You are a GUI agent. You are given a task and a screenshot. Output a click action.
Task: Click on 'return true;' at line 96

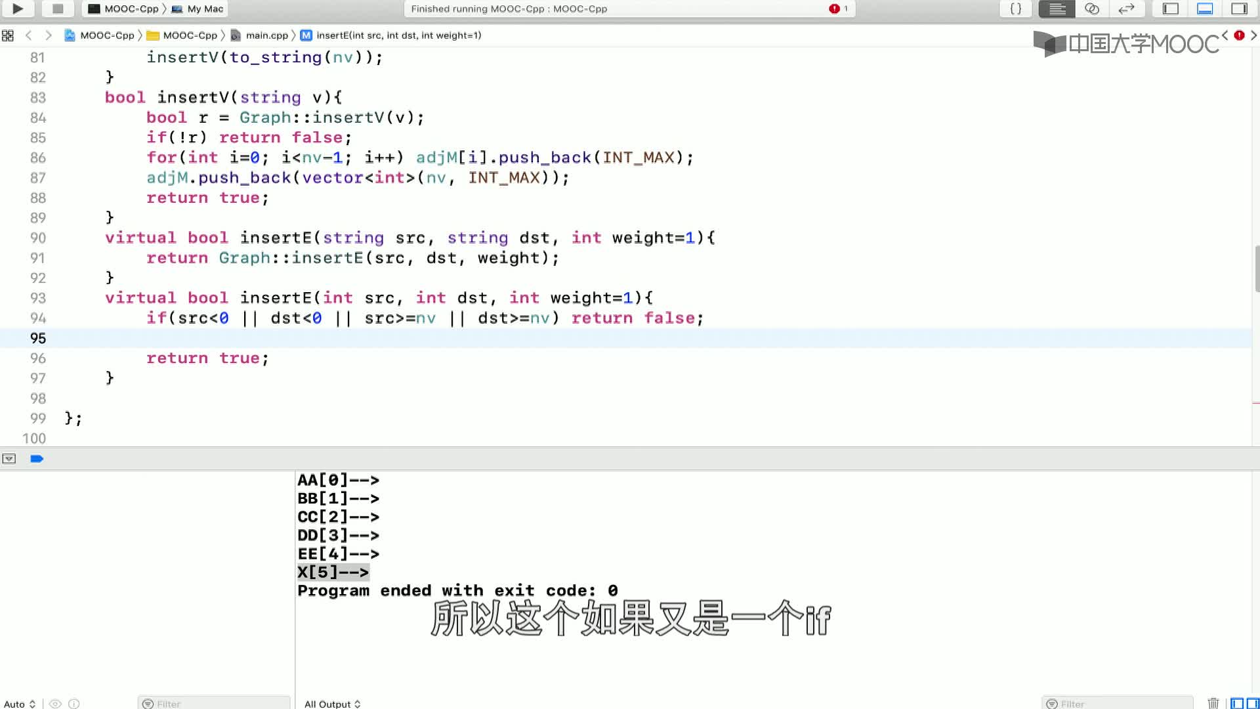(207, 358)
